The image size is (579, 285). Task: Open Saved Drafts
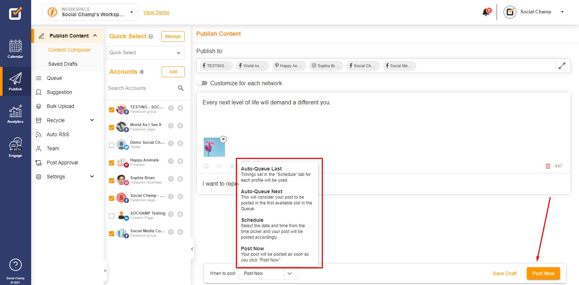pos(63,64)
